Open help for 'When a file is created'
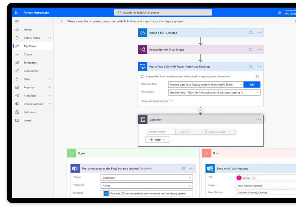Viewport: 296px width, 206px height. pyautogui.click(x=251, y=33)
